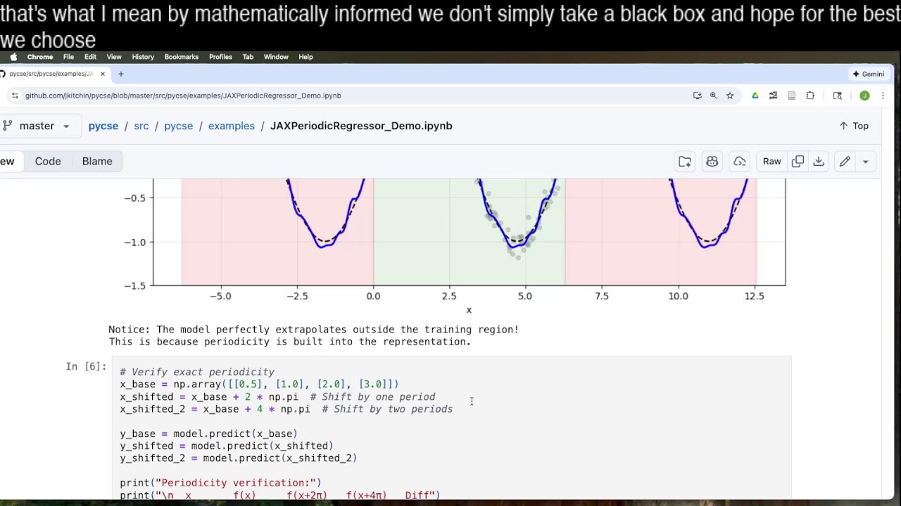Click the 'y_base = model.predict(x_base)' code line
The image size is (901, 506).
pyautogui.click(x=208, y=434)
